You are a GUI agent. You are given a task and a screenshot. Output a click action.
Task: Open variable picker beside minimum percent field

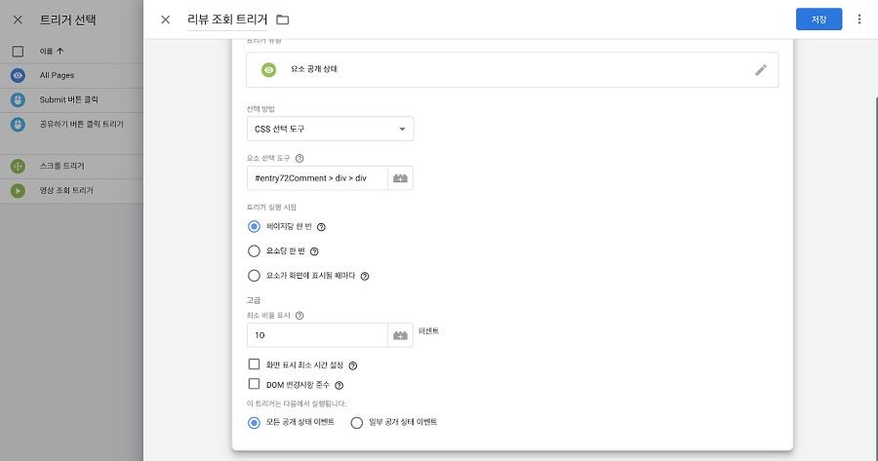[x=400, y=335]
